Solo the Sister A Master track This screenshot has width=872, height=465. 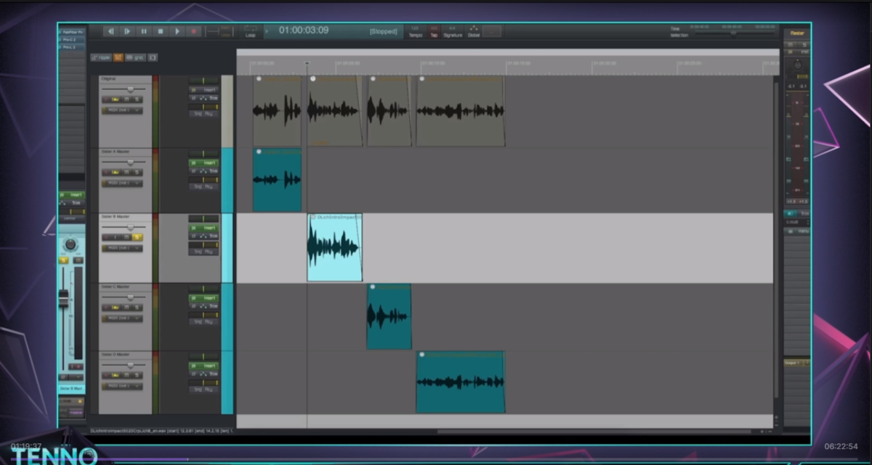pos(137,173)
